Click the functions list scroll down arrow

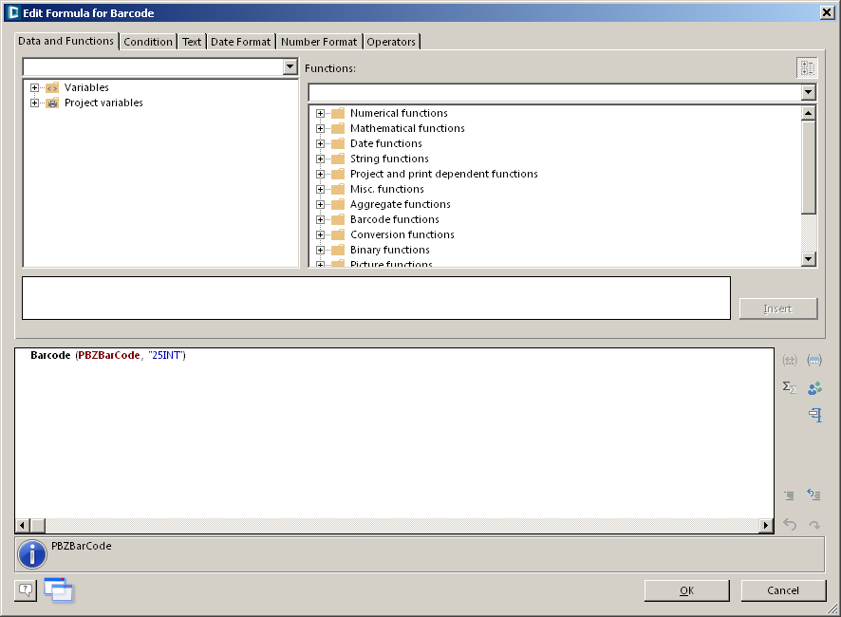pos(809,259)
